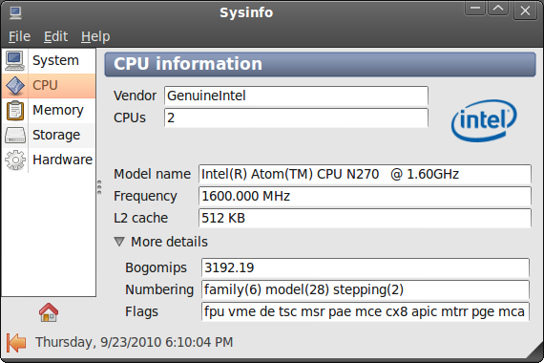Click the CPUs label
Viewport: 544px width, 363px height.
click(x=130, y=117)
